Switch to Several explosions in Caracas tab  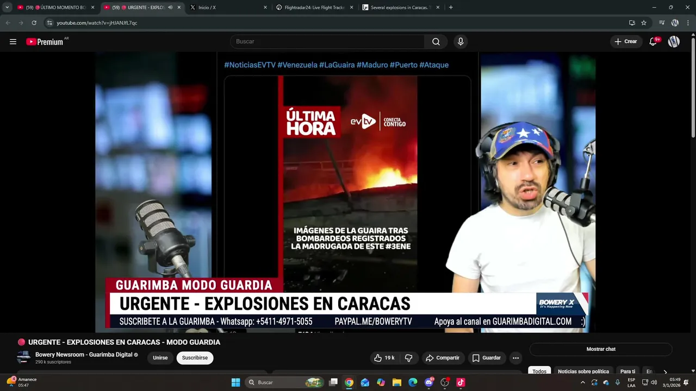click(x=400, y=8)
